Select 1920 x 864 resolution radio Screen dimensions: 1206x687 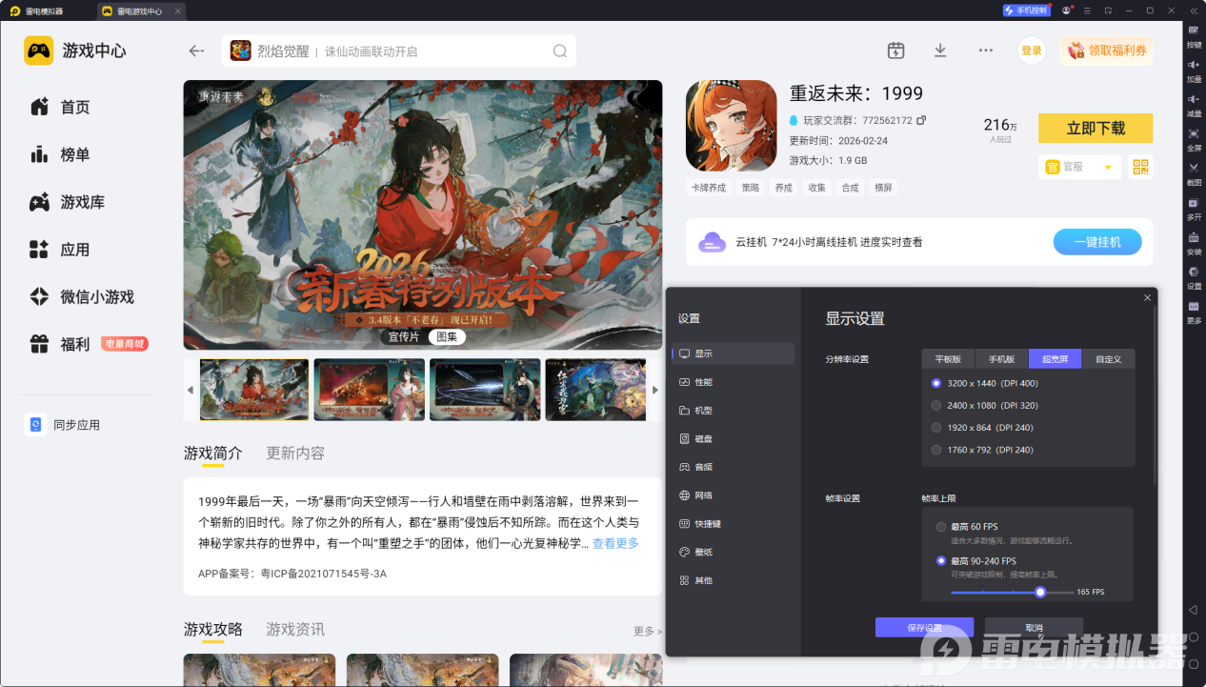pos(936,427)
